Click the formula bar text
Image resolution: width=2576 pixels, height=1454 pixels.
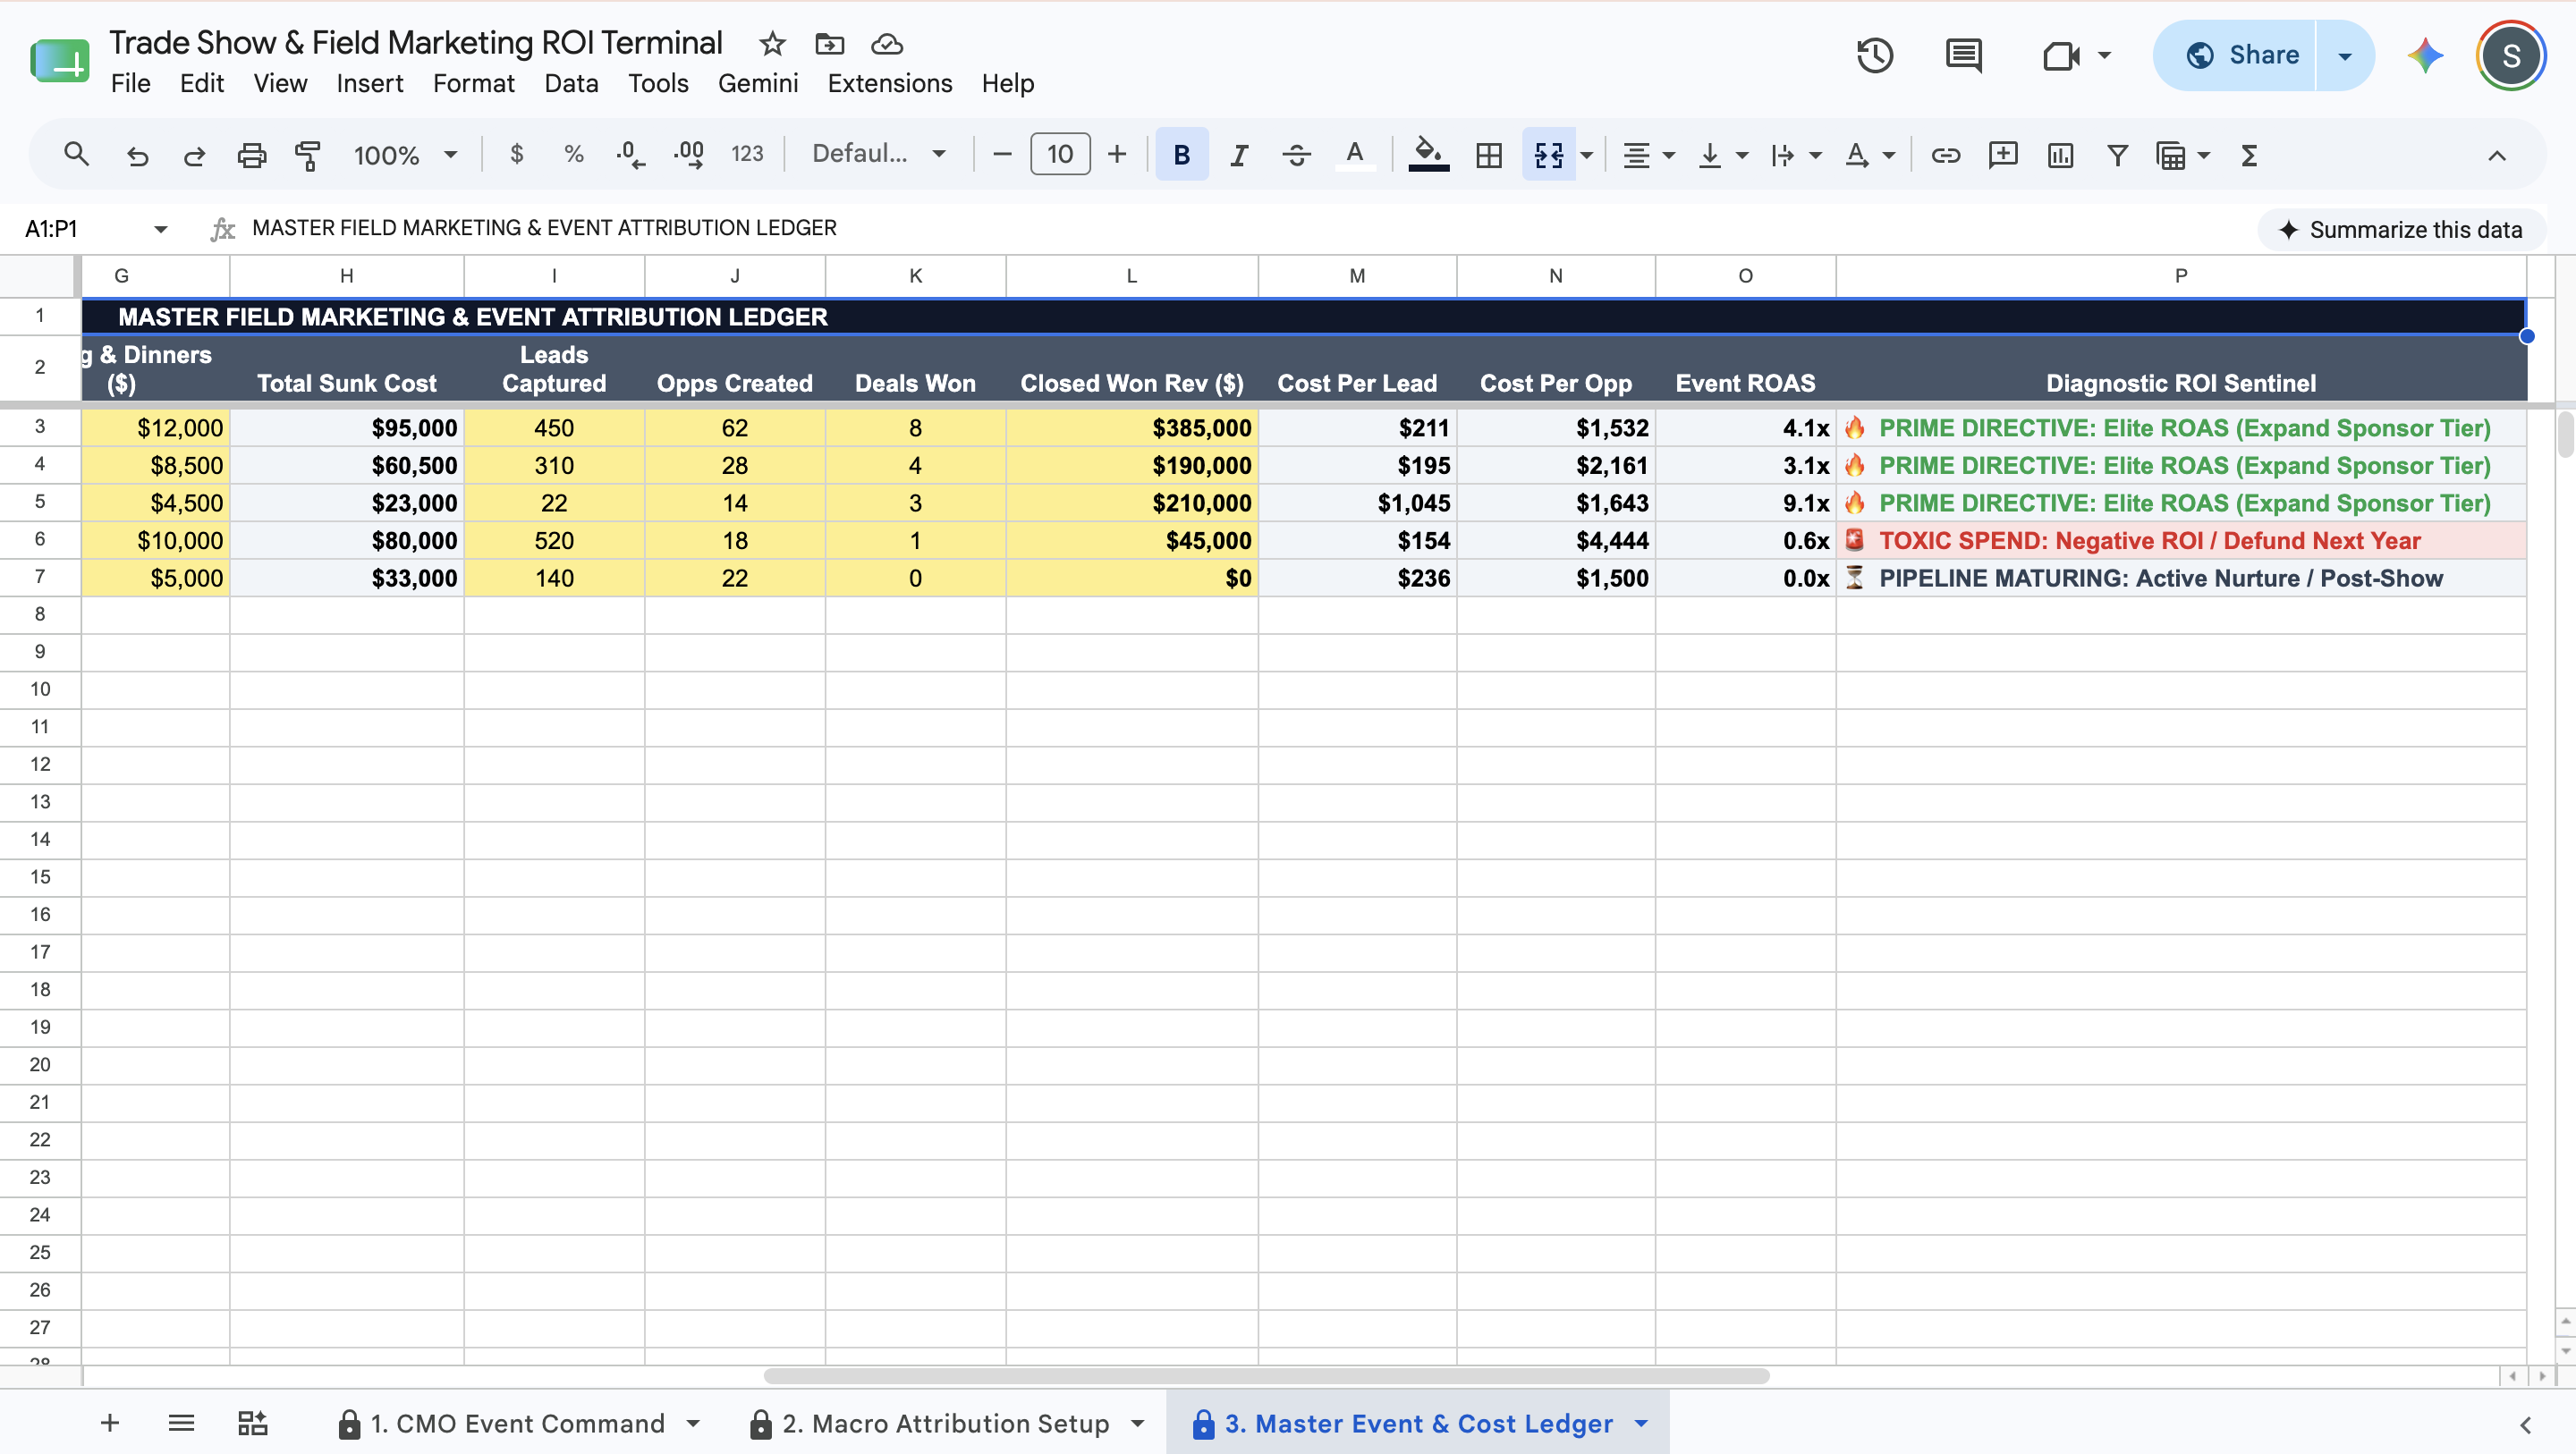pyautogui.click(x=544, y=228)
